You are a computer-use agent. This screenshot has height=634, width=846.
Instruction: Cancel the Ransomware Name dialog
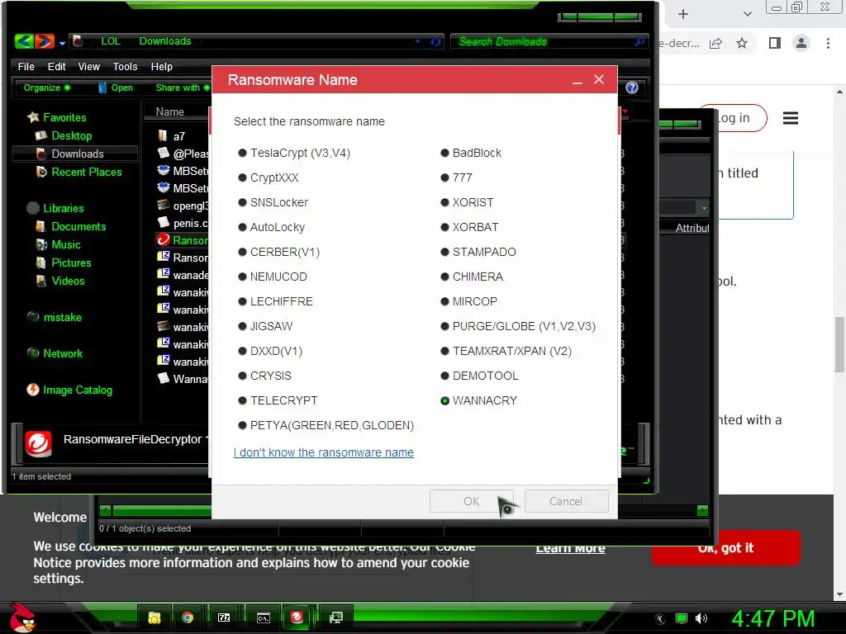pyautogui.click(x=566, y=501)
